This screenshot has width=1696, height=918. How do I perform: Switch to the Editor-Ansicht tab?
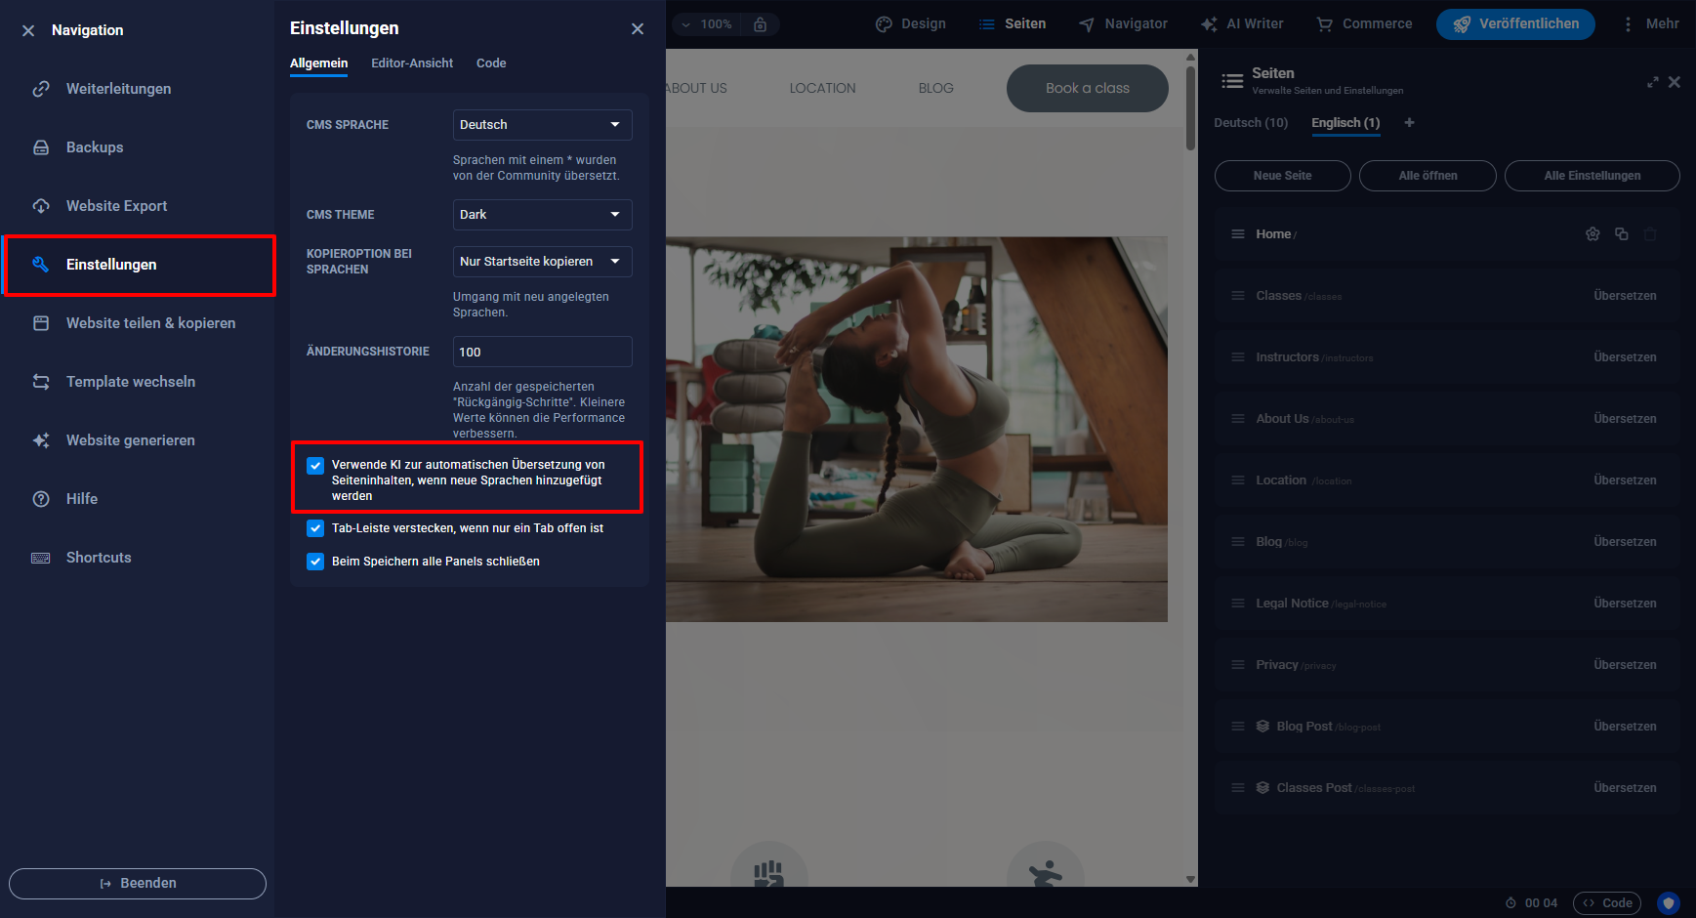coord(412,63)
